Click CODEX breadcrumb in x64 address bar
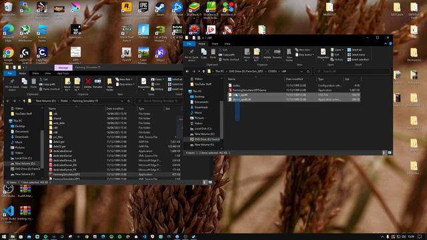427x240 pixels. pyautogui.click(x=272, y=71)
